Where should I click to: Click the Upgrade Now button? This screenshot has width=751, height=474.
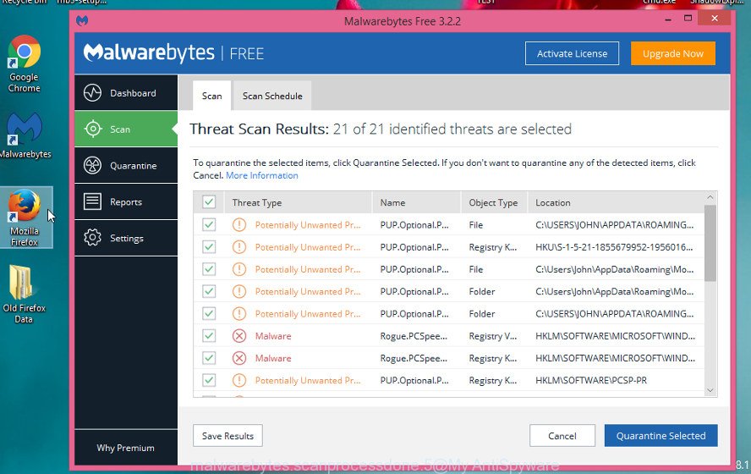[x=673, y=53]
